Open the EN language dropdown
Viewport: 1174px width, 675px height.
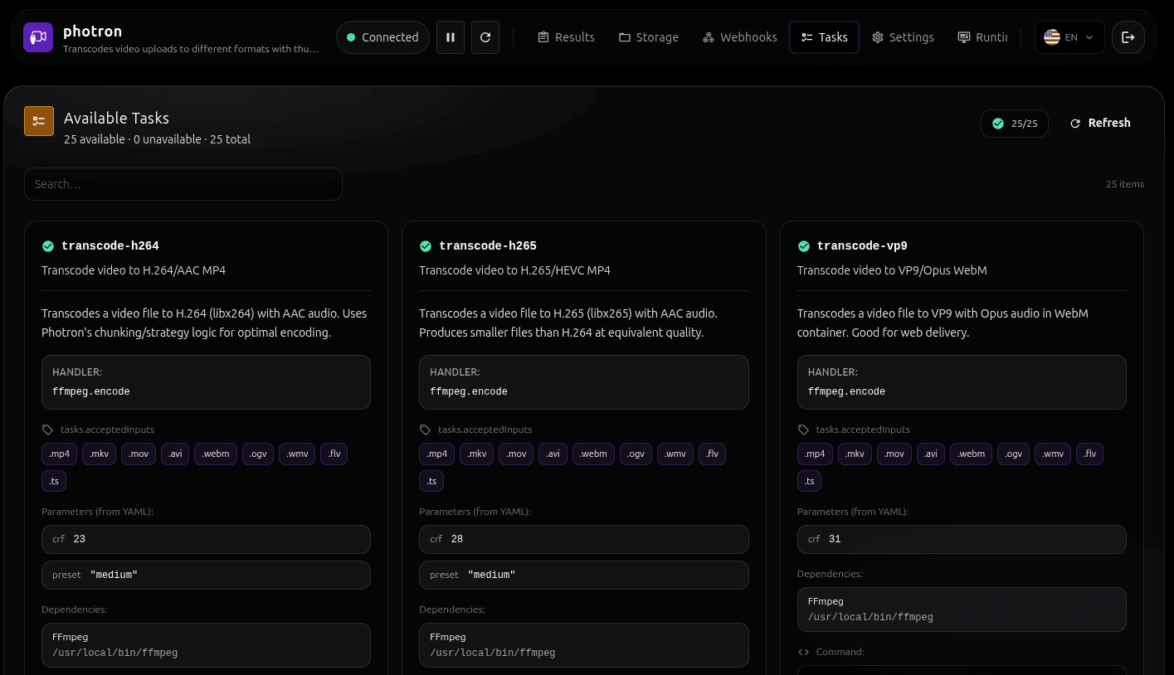[x=1069, y=37]
